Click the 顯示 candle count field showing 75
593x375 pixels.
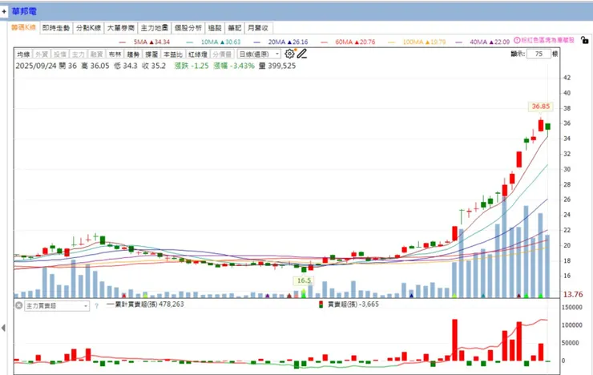539,54
